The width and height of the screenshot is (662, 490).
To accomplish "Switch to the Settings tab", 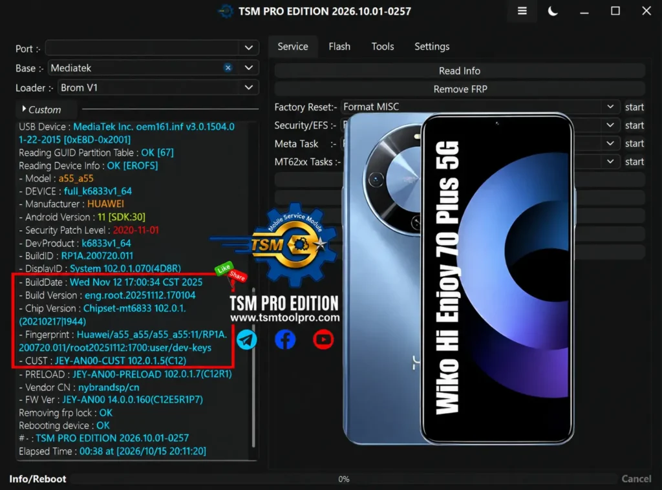I will tap(432, 47).
